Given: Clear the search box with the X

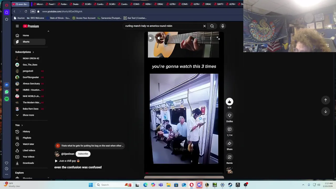Looking at the screenshot, I should click(x=204, y=26).
